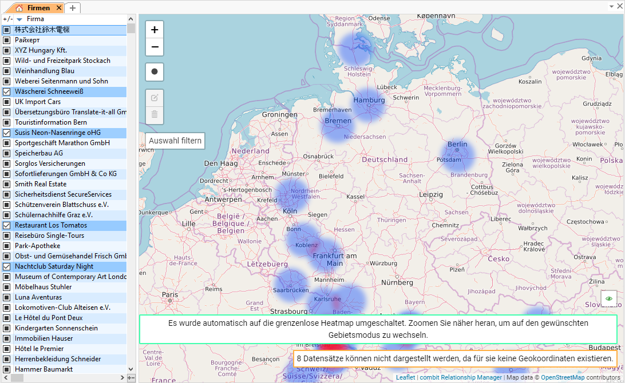Open a new tab with plus button

coord(73,8)
